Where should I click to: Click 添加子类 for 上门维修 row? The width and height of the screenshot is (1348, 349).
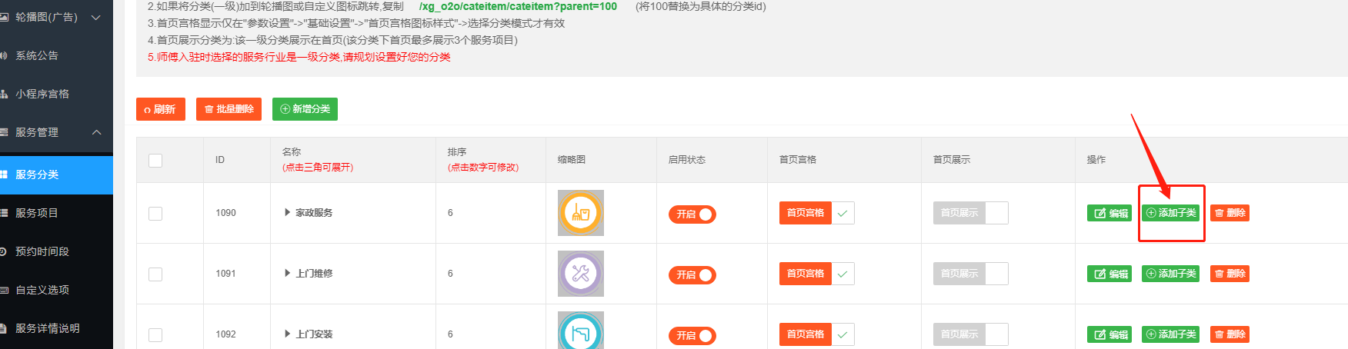(x=1171, y=274)
